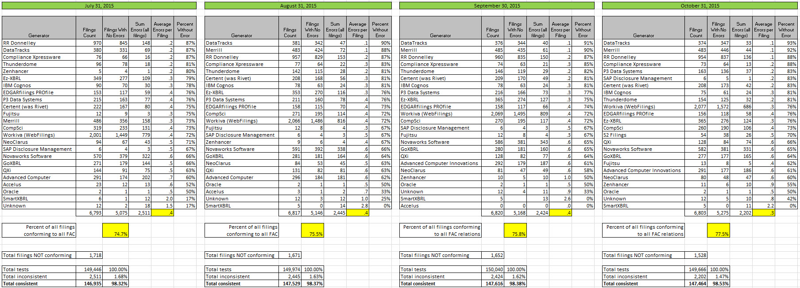The width and height of the screenshot is (800, 288).
Task: Click the 5,275 no-errors filings total
Action: 718,213
